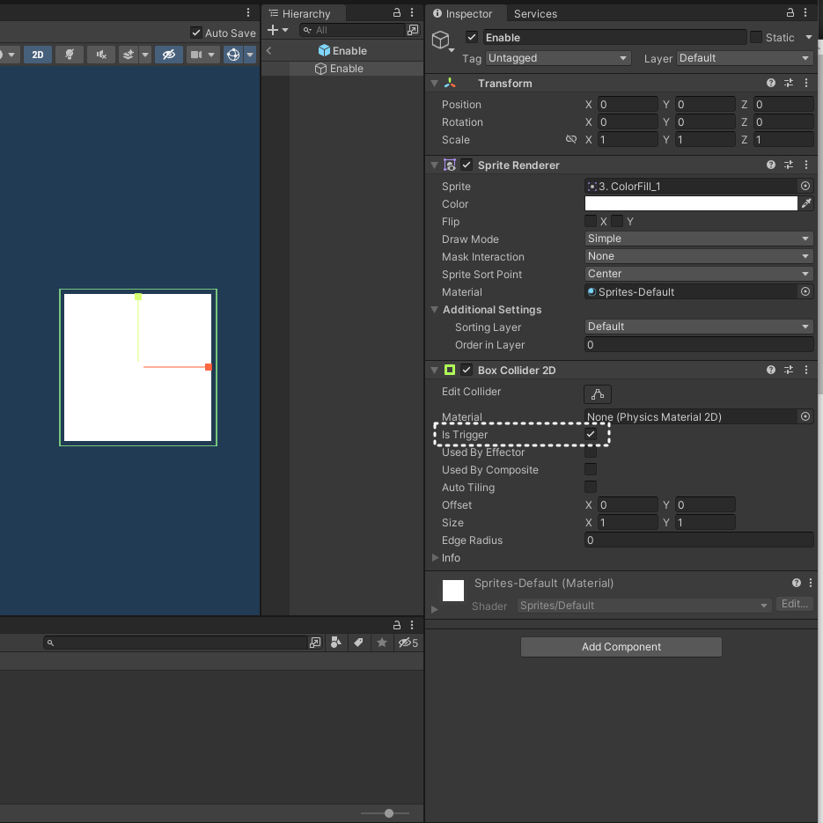The height and width of the screenshot is (823, 823).
Task: Click the Hierarchy search field
Action: (x=353, y=31)
